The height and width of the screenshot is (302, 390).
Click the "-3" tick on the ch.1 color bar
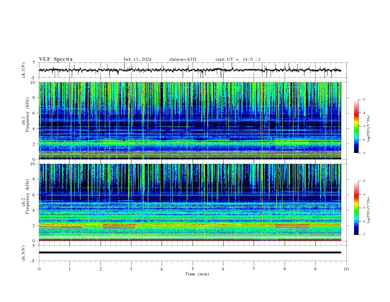(363, 99)
